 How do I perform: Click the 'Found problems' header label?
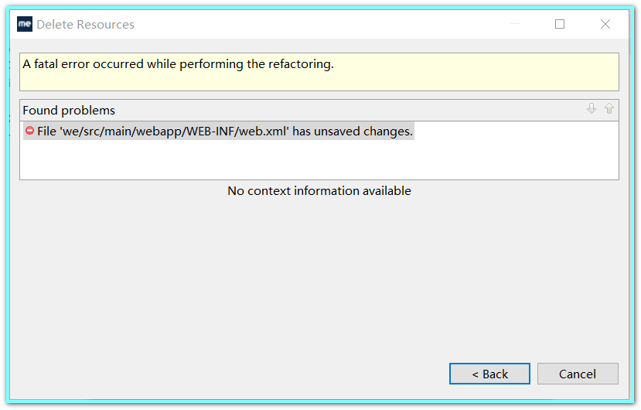(x=69, y=110)
